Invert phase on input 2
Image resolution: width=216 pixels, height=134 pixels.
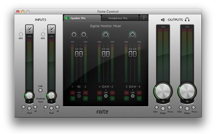click(57, 107)
